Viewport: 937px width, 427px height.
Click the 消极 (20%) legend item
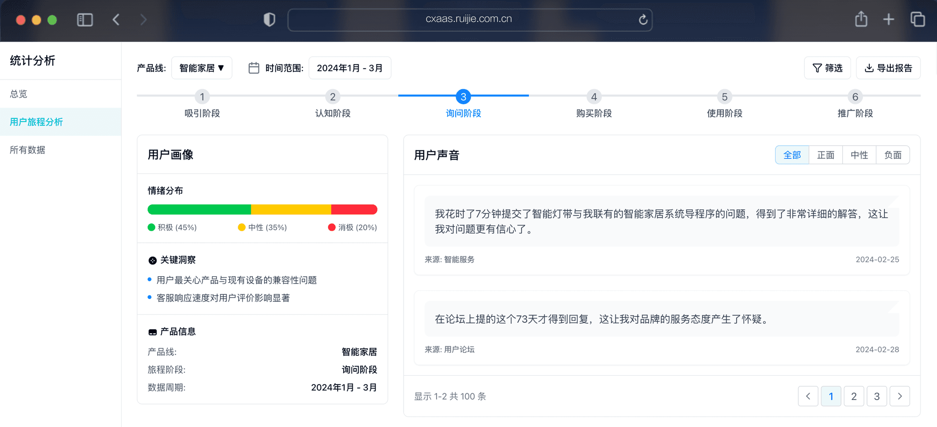[352, 227]
